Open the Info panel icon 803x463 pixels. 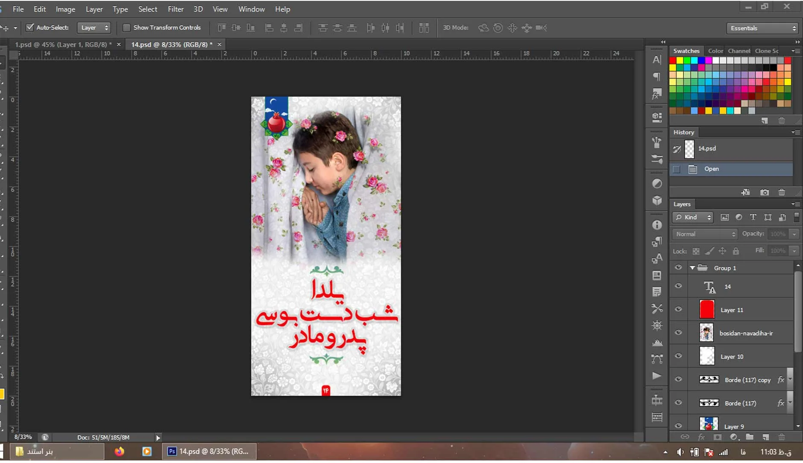(657, 225)
